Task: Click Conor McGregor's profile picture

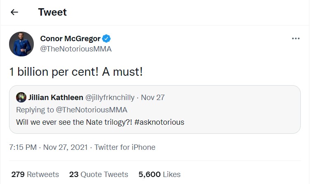Action: point(21,44)
